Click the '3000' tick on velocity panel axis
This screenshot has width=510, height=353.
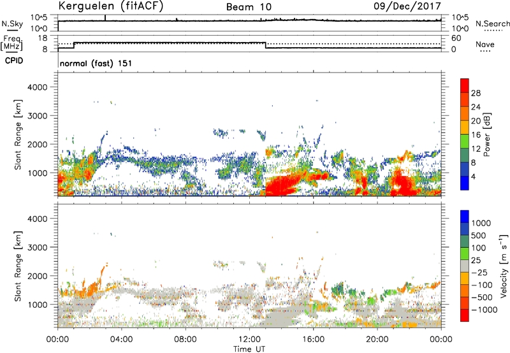tap(38, 247)
